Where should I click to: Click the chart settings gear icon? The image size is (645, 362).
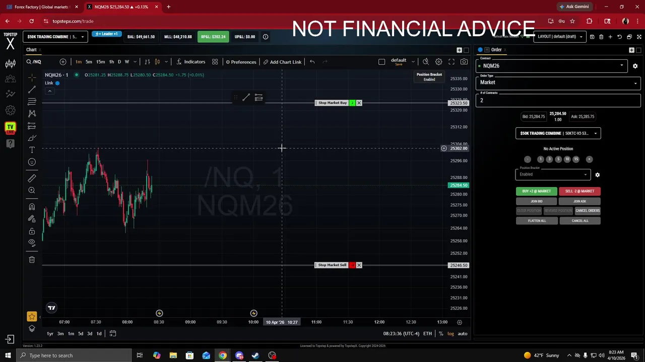pyautogui.click(x=438, y=62)
